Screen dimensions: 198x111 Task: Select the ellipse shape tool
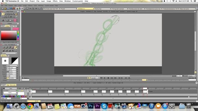[x=11, y=14]
